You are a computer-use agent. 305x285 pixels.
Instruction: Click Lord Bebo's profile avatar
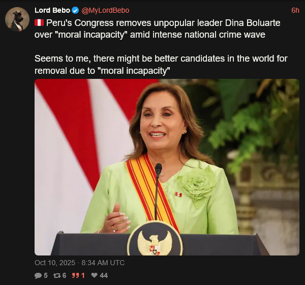(17, 19)
